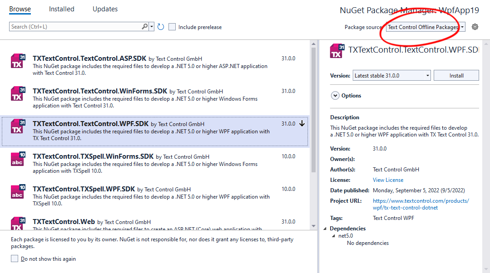Viewport: 490px width, 273px height.
Task: Click the No dependencies text
Action: 368,243
